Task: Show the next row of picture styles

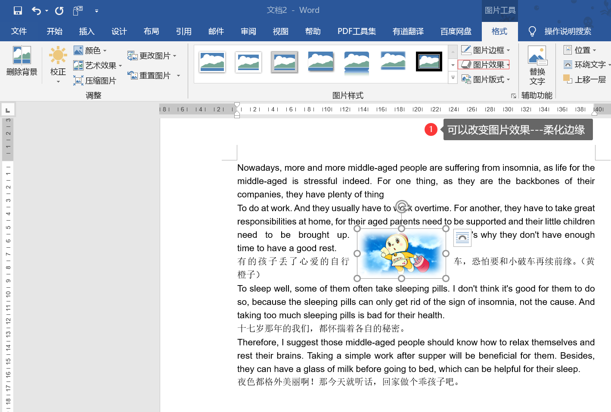Action: (x=453, y=65)
